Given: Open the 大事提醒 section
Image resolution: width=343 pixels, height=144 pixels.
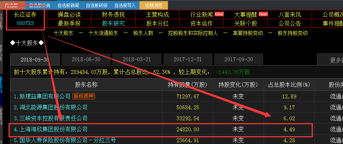Looking at the screenshot, I should (x=246, y=15).
